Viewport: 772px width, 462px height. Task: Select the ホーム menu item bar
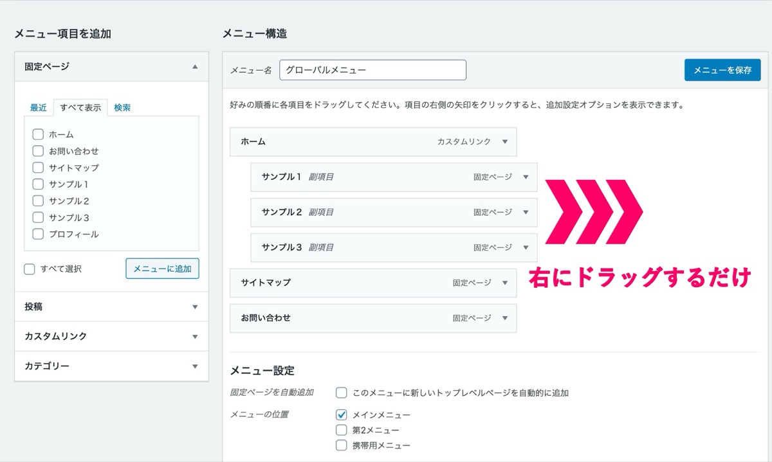(373, 141)
